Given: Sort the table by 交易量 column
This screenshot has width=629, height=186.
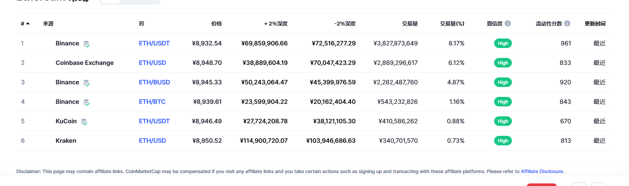Looking at the screenshot, I should [410, 23].
